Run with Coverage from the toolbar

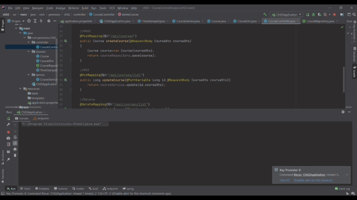click(320, 14)
